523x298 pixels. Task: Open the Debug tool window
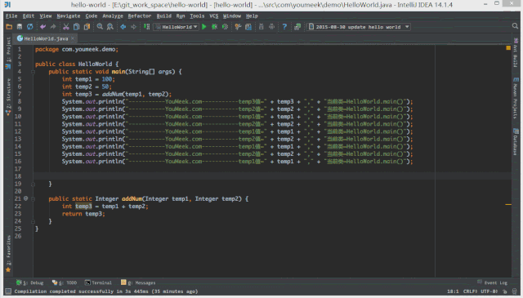click(30, 282)
